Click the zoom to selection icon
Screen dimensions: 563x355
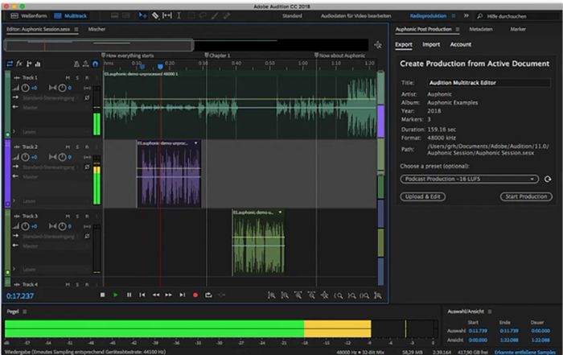(x=364, y=295)
